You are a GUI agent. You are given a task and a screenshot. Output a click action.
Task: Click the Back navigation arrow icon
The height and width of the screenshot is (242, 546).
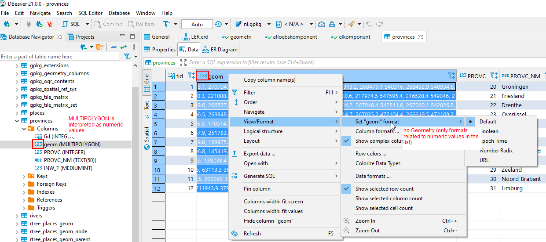coord(370,24)
